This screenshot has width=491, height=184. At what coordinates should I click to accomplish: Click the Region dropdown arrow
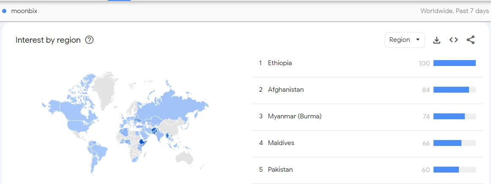[x=417, y=40]
